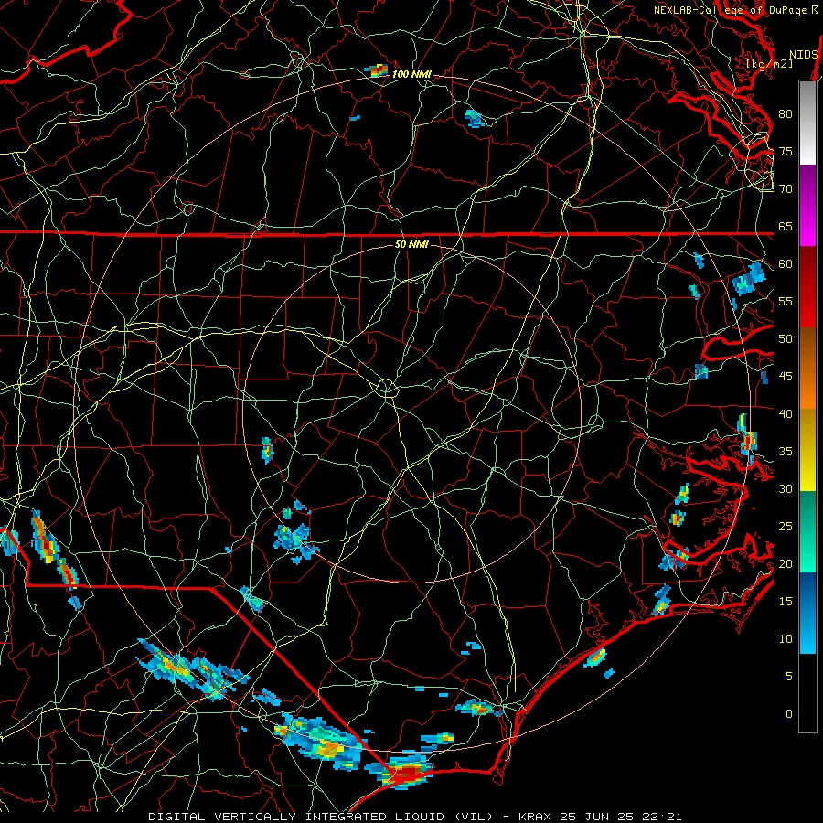Viewport: 823px width, 823px height.
Task: Click the scale value 30
Action: click(786, 489)
